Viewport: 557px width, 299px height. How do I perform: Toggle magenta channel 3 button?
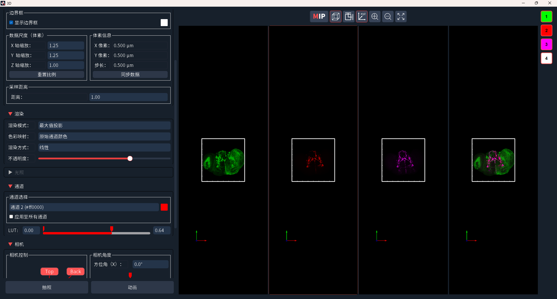point(547,44)
